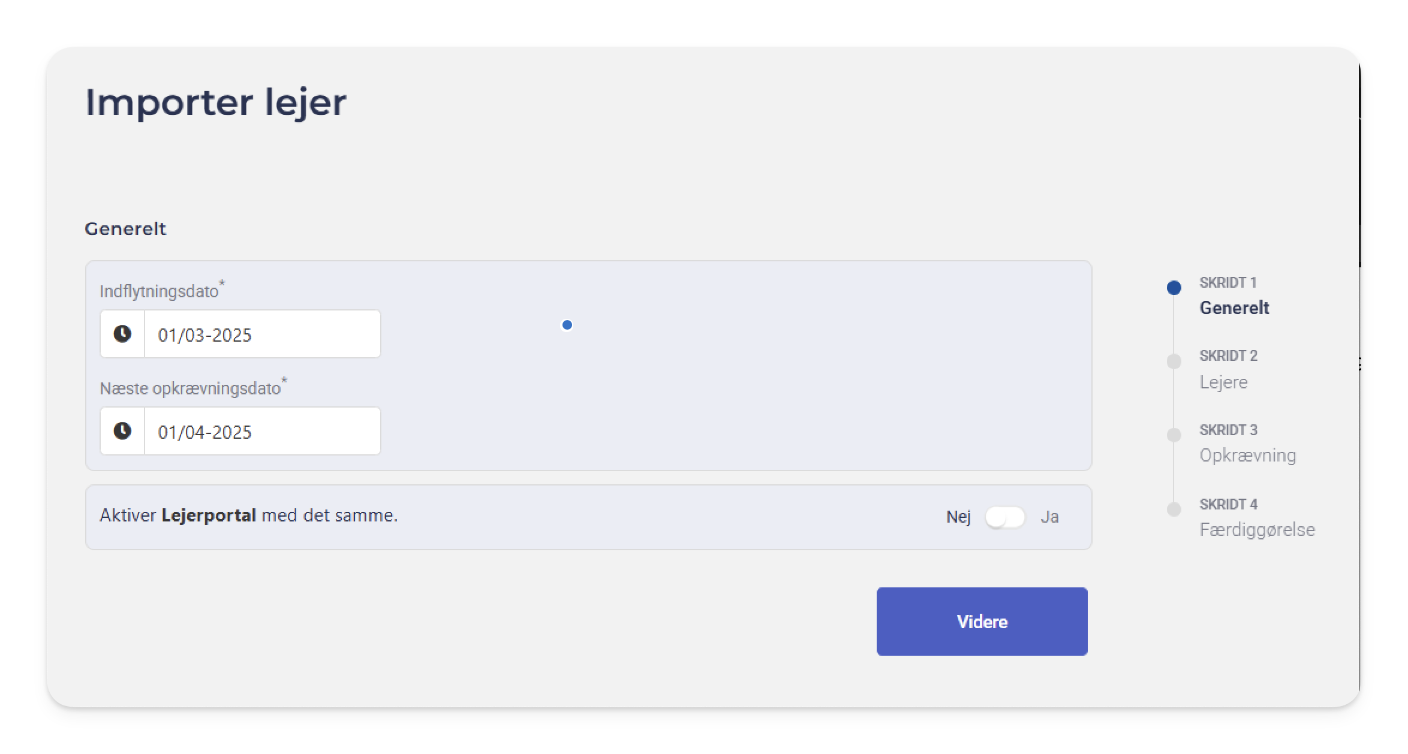1408x754 pixels.
Task: Click the clock icon beside Indflytningsdato
Action: click(122, 334)
